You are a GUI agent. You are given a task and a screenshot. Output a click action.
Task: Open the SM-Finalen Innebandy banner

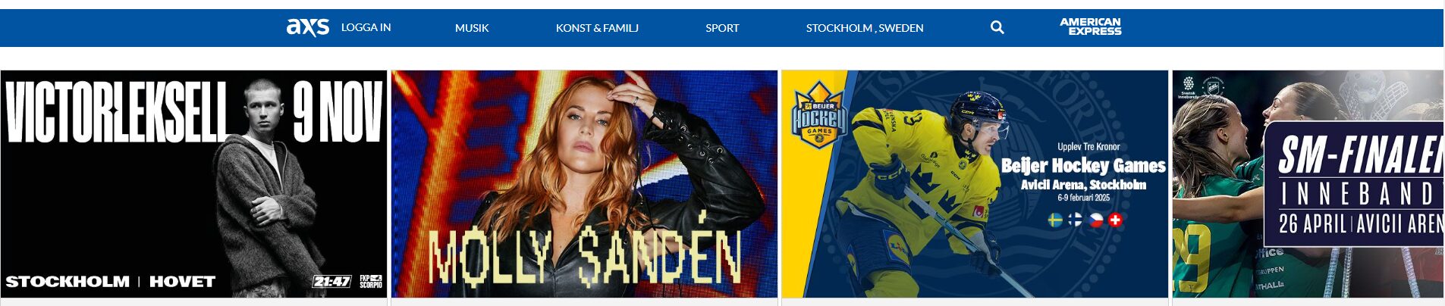coord(1308,184)
